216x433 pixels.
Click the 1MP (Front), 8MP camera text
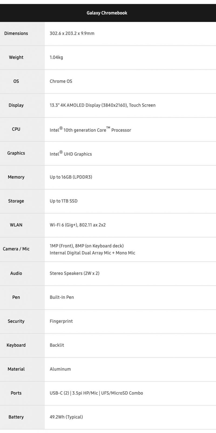pos(86,246)
